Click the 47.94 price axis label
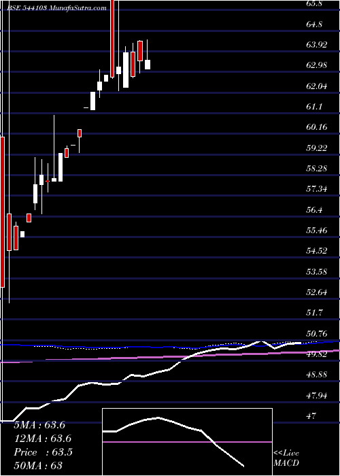The image size is (340, 476). pos(317,395)
